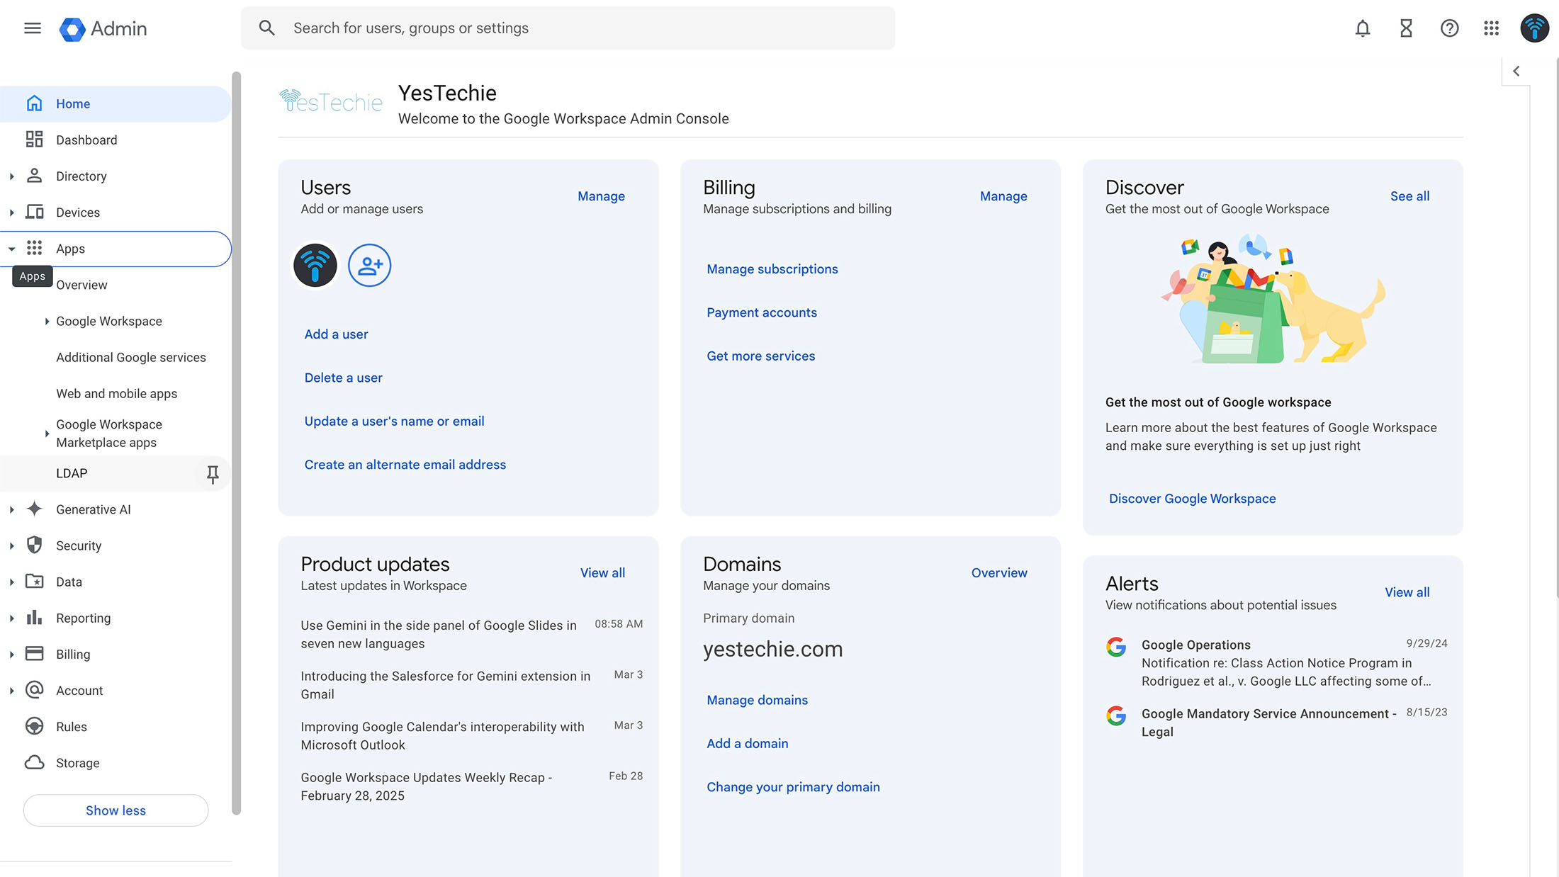Click the Dashboard icon in sidebar
Image resolution: width=1559 pixels, height=877 pixels.
pyautogui.click(x=34, y=140)
